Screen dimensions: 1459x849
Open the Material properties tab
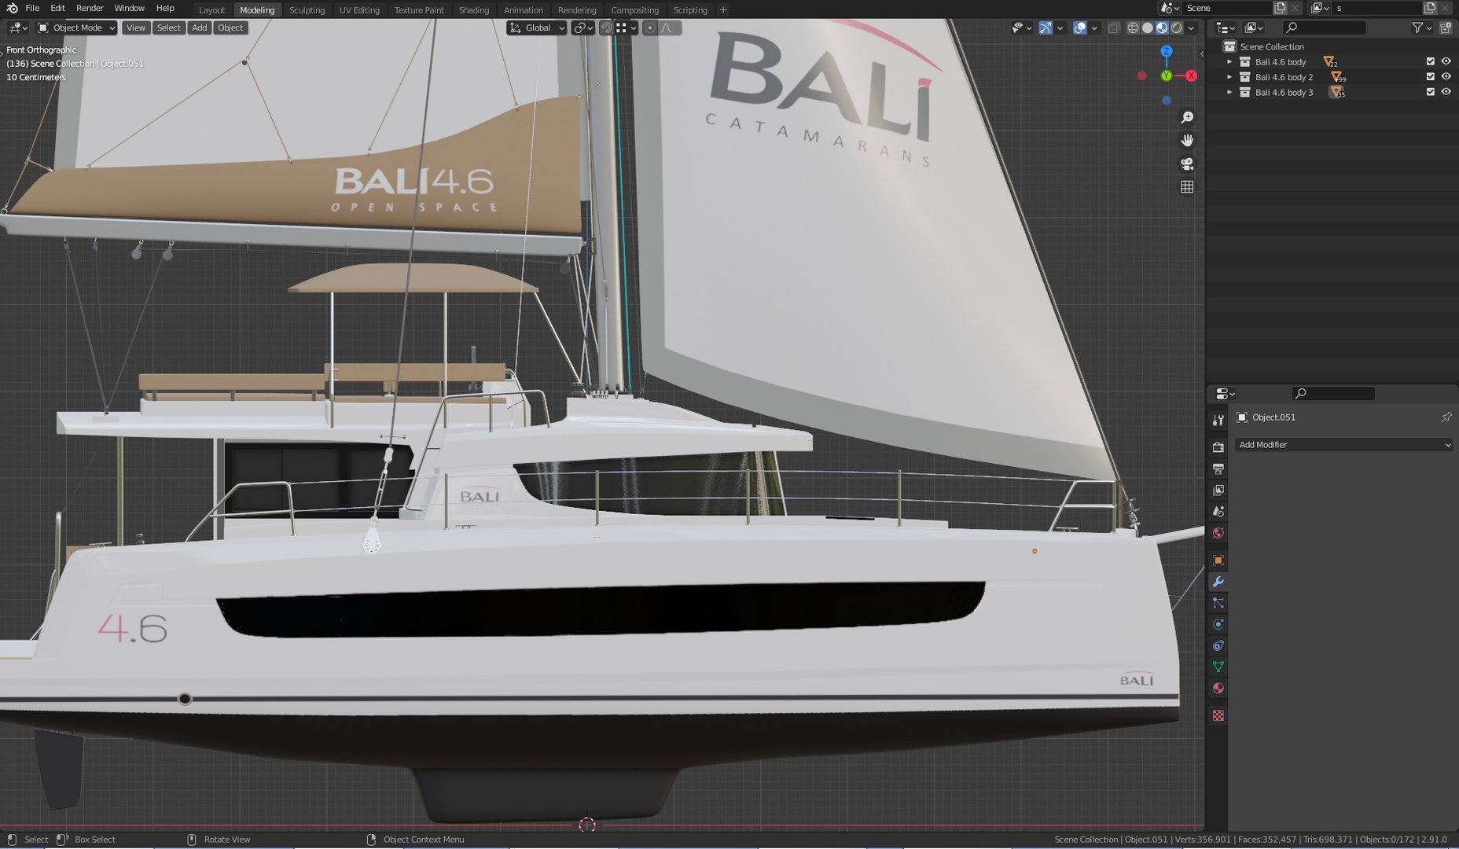(1218, 688)
